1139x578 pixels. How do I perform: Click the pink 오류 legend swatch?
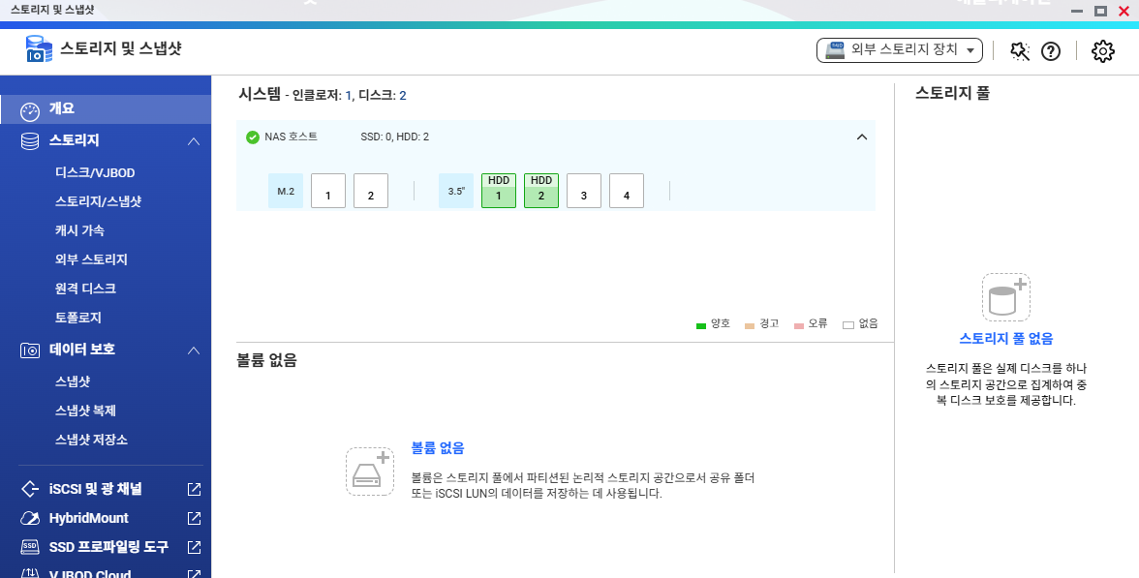pyautogui.click(x=799, y=326)
